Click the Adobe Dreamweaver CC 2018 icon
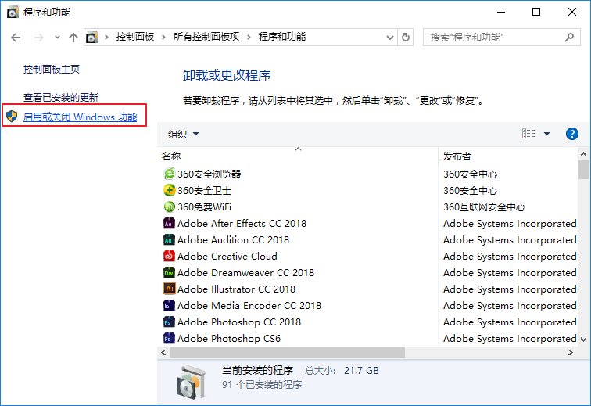Image resolution: width=591 pixels, height=406 pixels. point(169,272)
